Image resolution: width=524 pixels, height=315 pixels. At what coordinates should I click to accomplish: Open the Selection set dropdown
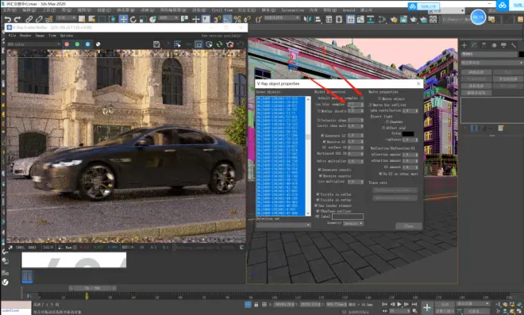(283, 225)
